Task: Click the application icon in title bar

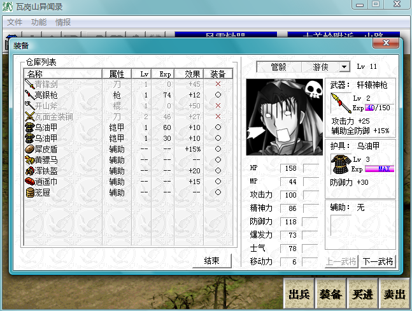Action: pos(8,7)
